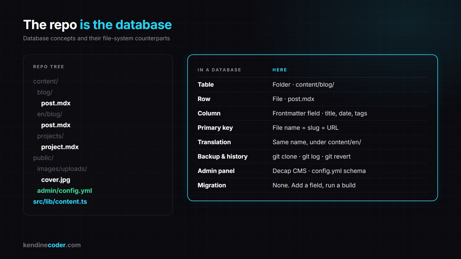Screen dimensions: 461x259
Task: Click the 'IN A DATABASE' column header
Action: click(219, 70)
